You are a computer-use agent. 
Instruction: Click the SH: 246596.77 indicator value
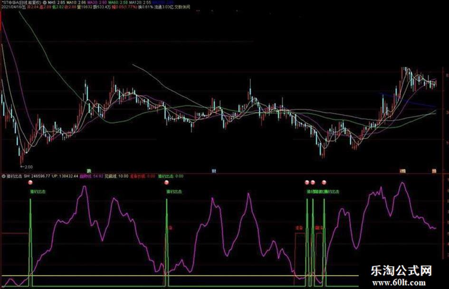click(37, 176)
